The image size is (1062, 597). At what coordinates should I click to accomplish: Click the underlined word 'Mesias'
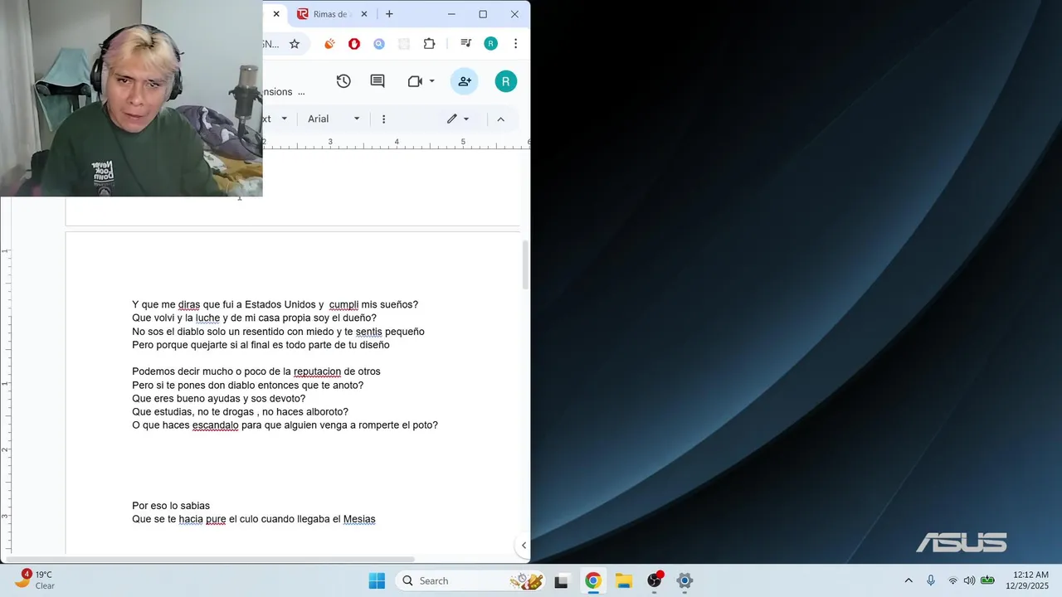(359, 519)
